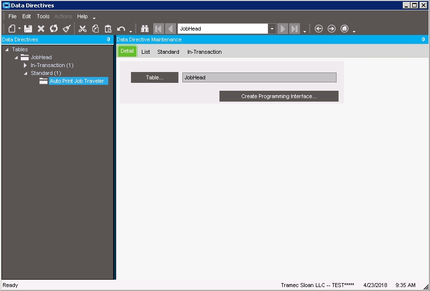Click the circular Home icon
The width and height of the screenshot is (430, 291).
coord(344,29)
